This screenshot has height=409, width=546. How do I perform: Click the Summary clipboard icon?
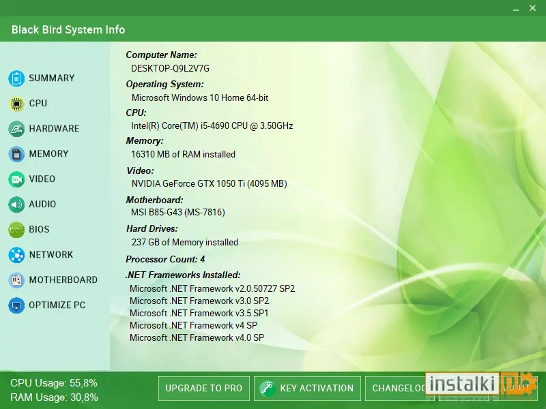point(16,78)
